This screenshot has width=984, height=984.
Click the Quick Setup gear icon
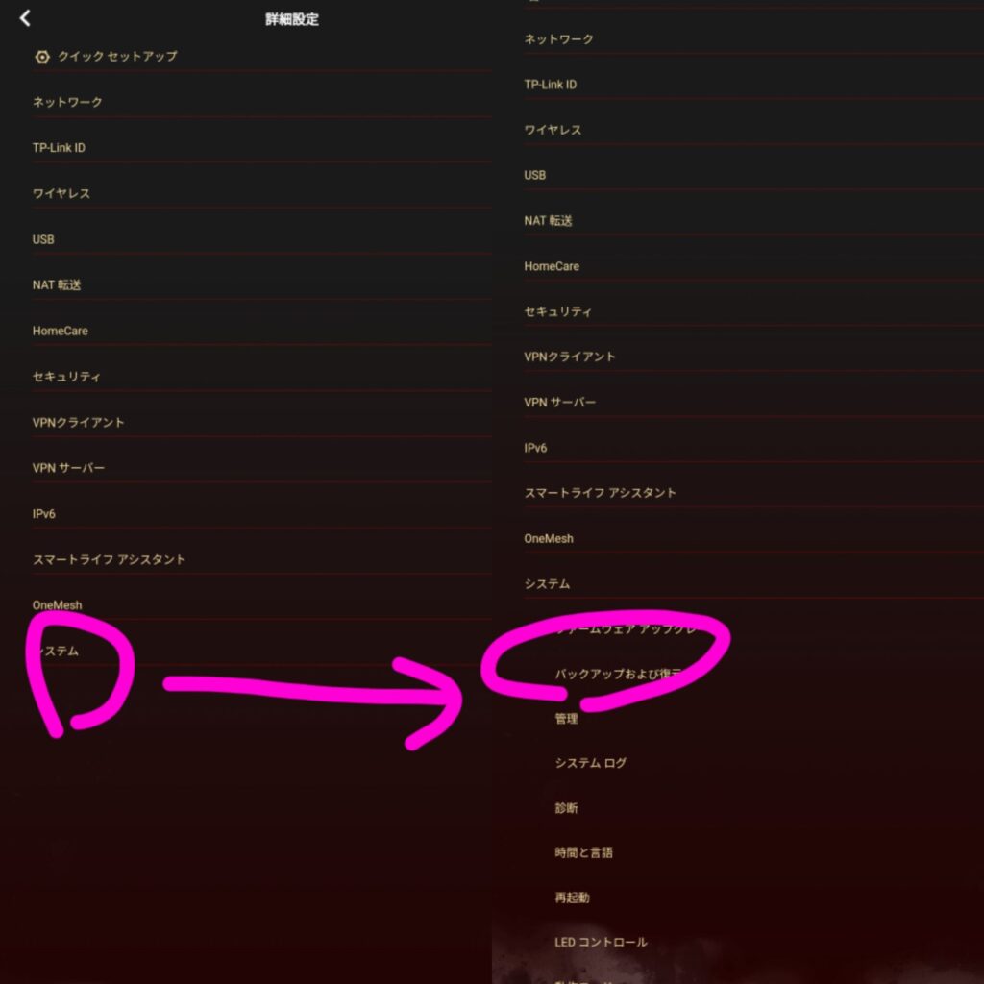(x=42, y=57)
